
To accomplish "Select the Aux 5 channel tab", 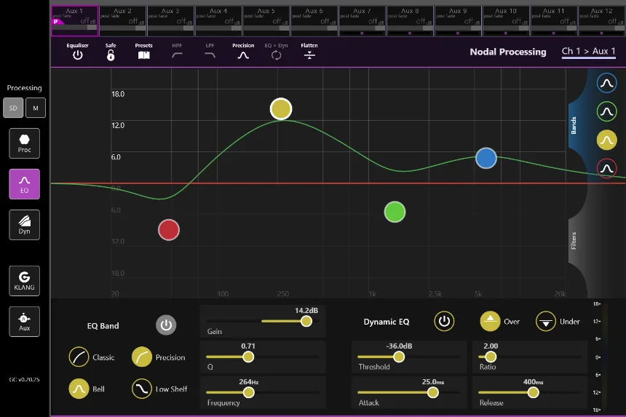I will [x=266, y=21].
